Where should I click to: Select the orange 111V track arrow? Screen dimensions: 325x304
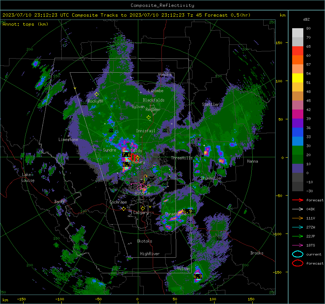298,218
